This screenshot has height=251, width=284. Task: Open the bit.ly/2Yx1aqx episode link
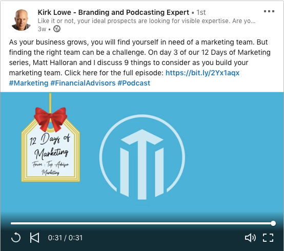click(202, 73)
